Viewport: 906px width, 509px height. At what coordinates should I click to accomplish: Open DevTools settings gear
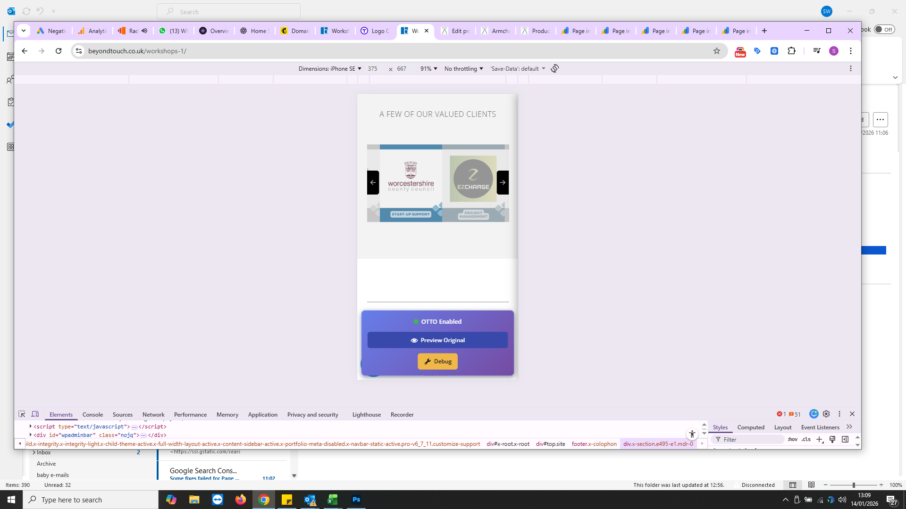826,414
